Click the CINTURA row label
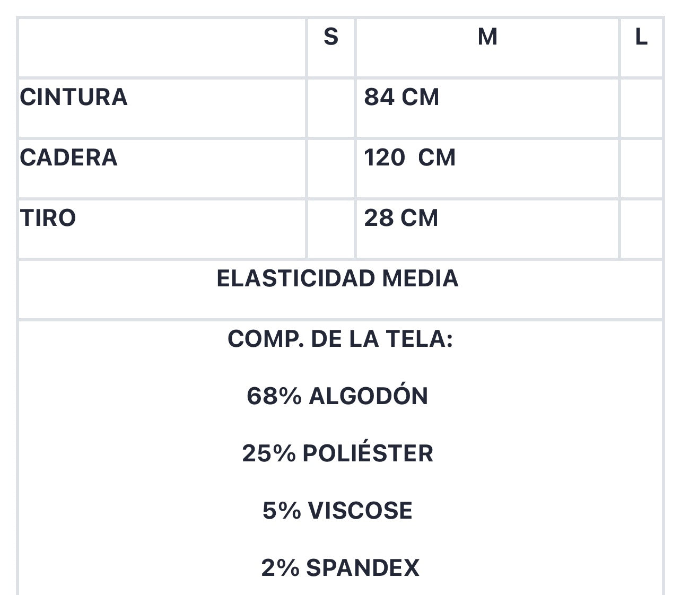 point(74,97)
